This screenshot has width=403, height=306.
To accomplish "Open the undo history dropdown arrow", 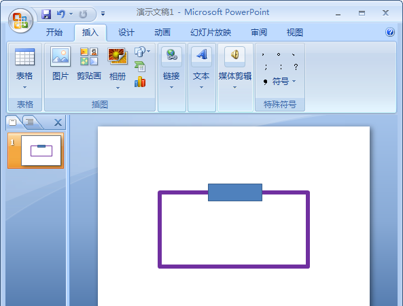I will click(71, 14).
